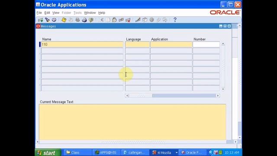
Task: Click the Messages window Oracle icon
Action: [x=38, y=26]
